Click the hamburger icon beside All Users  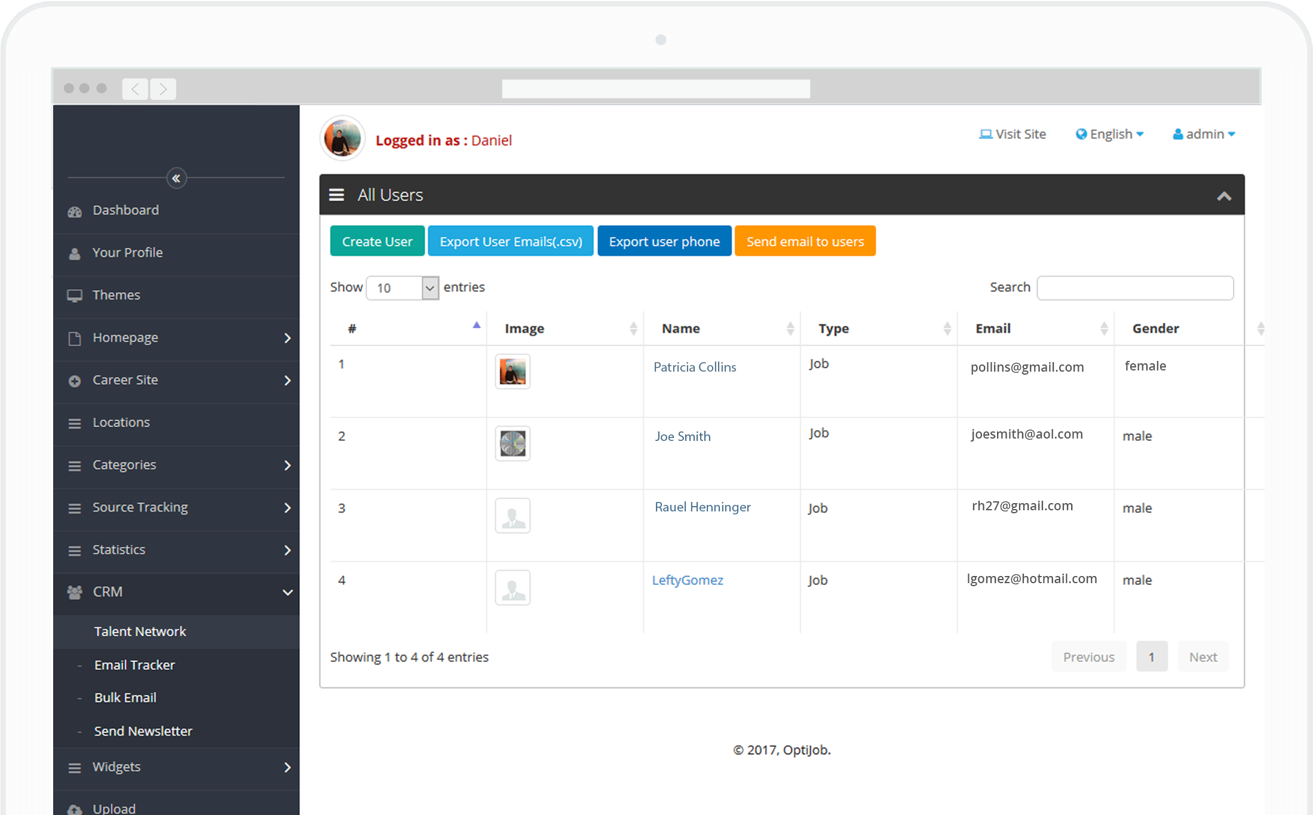(336, 195)
